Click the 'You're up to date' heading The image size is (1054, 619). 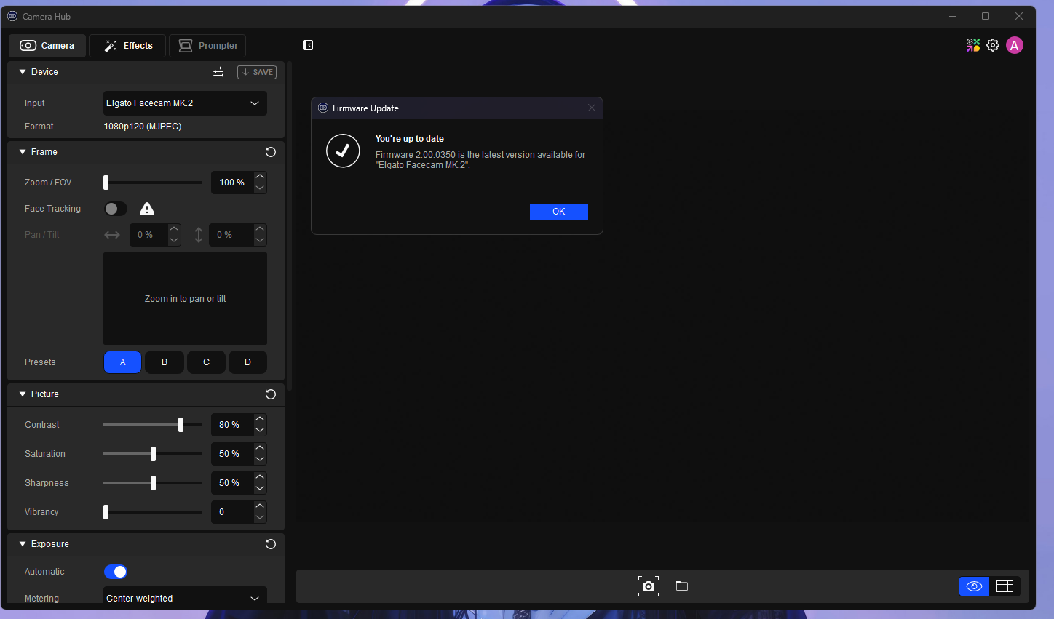click(x=410, y=139)
